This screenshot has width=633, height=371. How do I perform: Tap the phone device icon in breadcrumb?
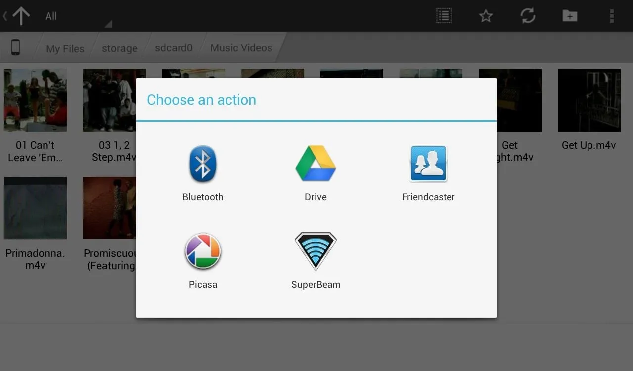16,47
